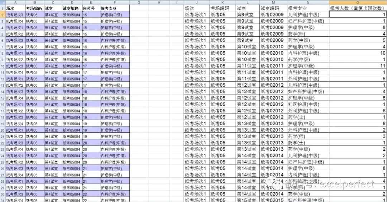387x202 pixels.
Task: Click header 报考人数（重复出现次数） in column O
Action: (x=358, y=8)
